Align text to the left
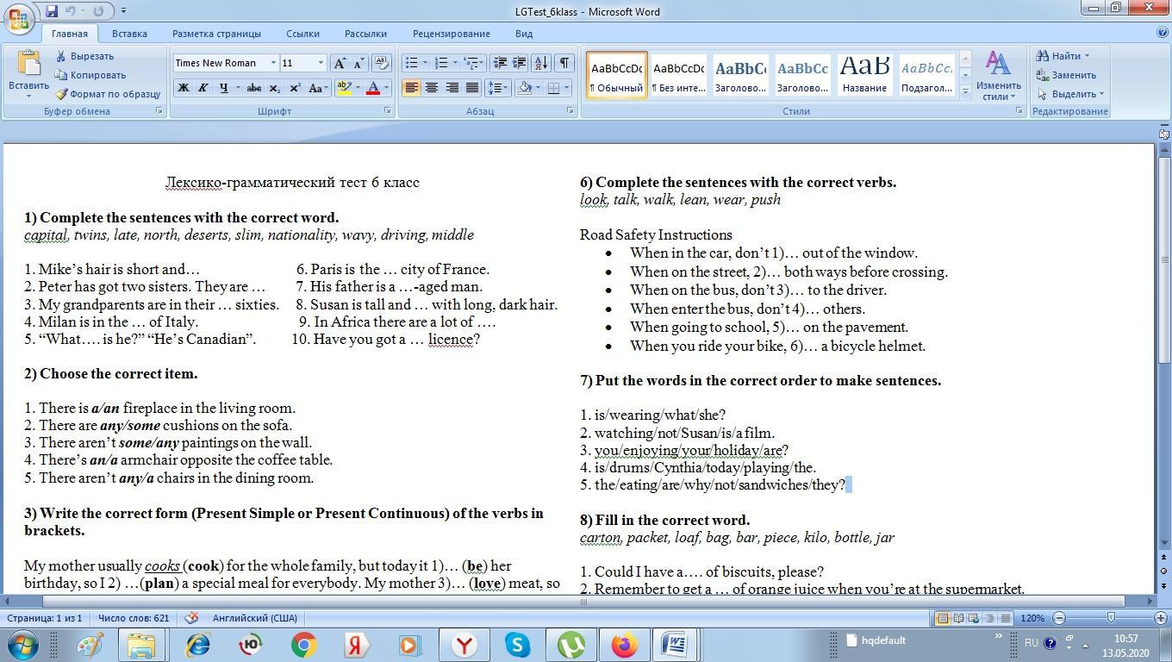 tap(411, 88)
